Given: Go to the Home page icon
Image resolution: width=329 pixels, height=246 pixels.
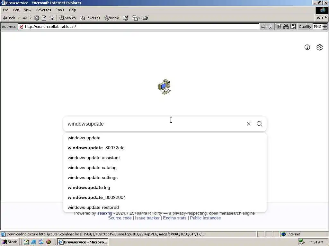Looking at the screenshot, I should tap(52, 18).
